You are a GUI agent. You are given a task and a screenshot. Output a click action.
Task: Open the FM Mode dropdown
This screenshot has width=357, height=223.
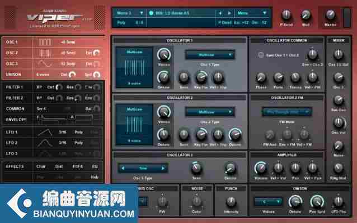(x=287, y=112)
